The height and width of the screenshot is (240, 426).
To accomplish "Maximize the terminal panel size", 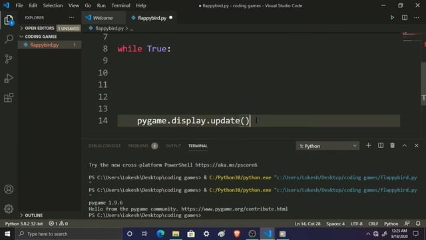I will pyautogui.click(x=405, y=145).
